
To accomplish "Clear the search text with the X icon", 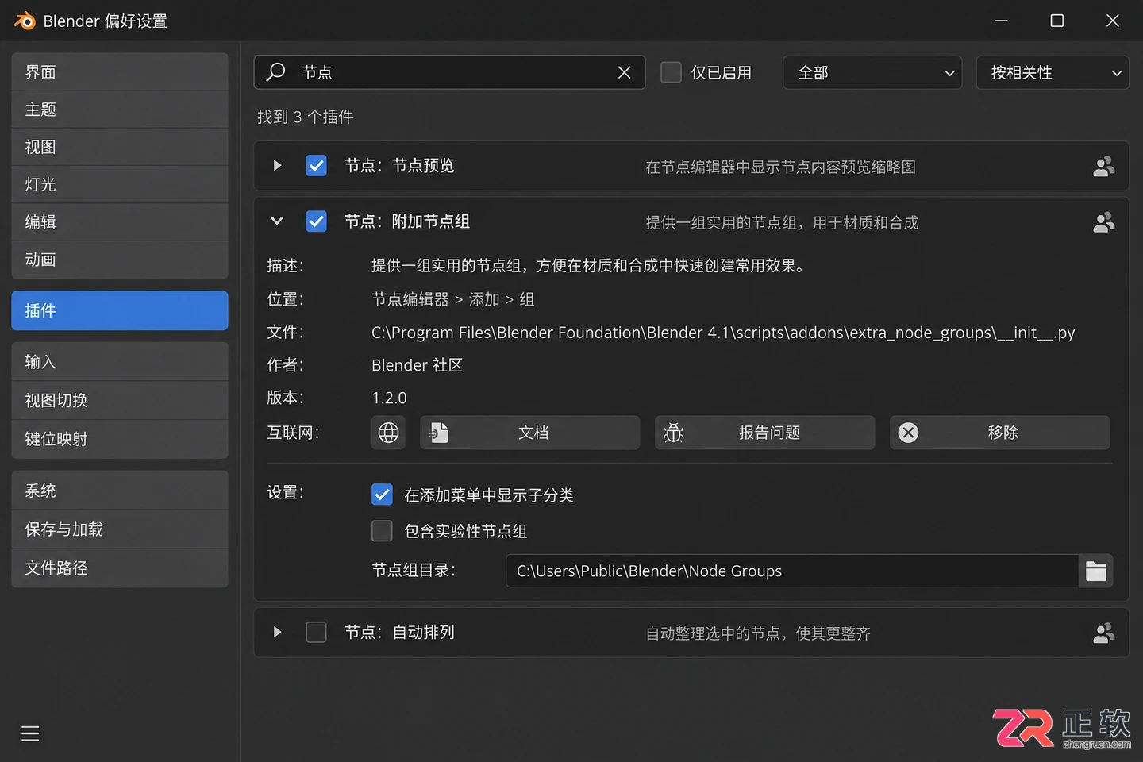I will pos(625,72).
